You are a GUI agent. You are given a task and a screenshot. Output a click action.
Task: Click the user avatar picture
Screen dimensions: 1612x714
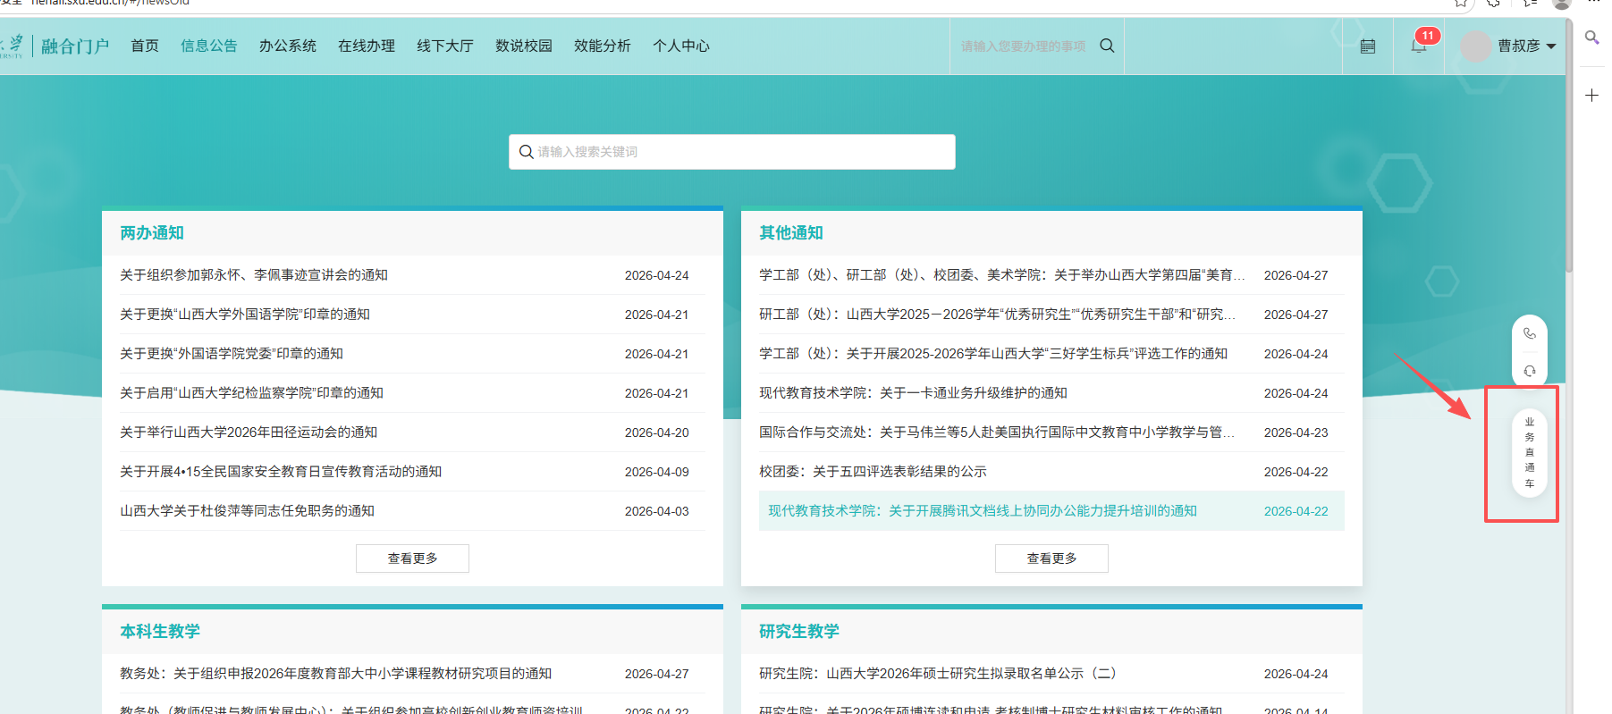click(1475, 46)
